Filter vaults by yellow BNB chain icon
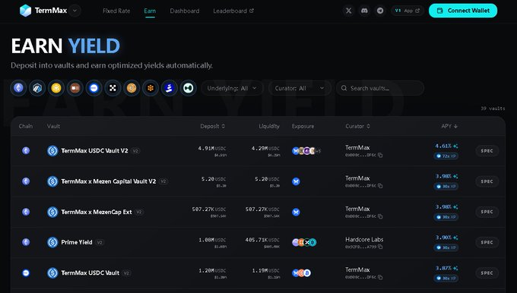The image size is (517, 293). [56, 88]
